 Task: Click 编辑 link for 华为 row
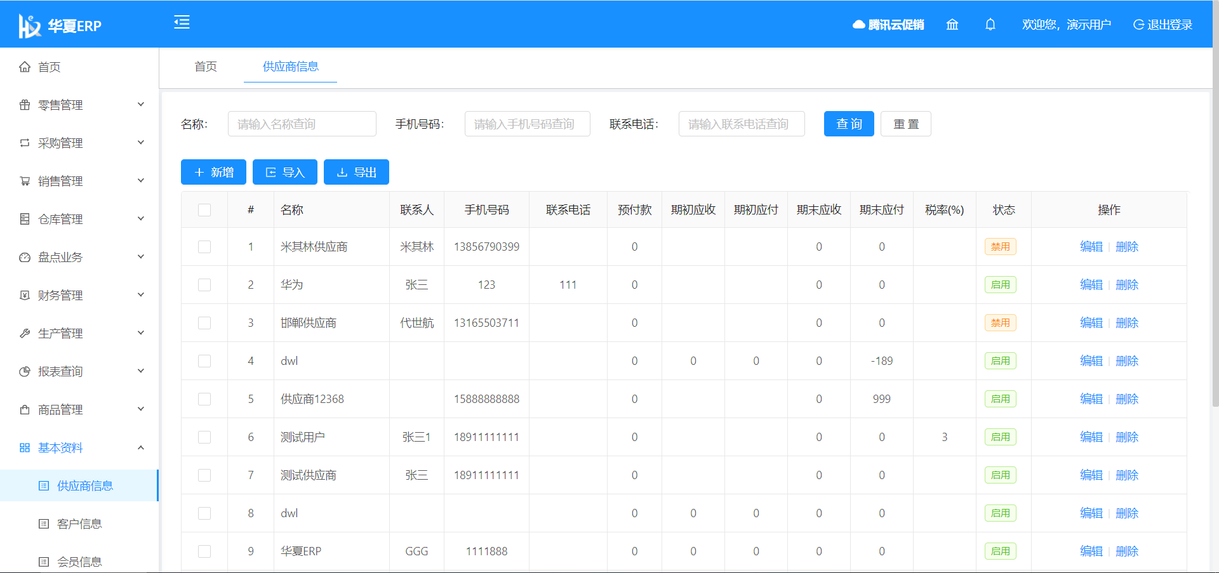tap(1091, 285)
